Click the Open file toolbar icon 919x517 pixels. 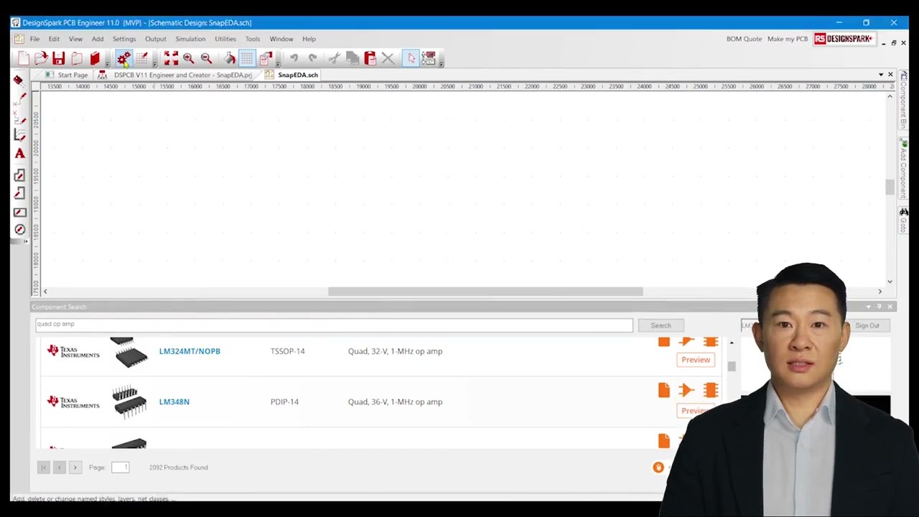[41, 58]
